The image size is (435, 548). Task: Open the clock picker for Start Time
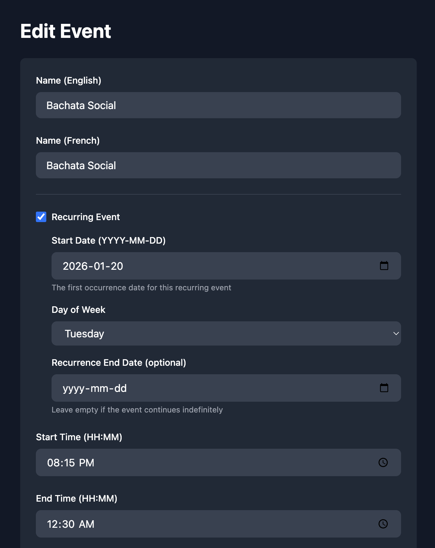click(x=383, y=462)
